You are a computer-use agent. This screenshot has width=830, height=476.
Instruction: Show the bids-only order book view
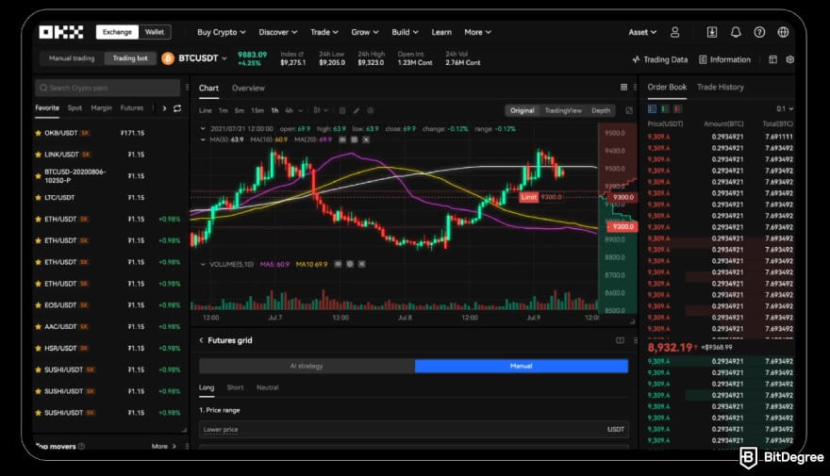coord(665,109)
